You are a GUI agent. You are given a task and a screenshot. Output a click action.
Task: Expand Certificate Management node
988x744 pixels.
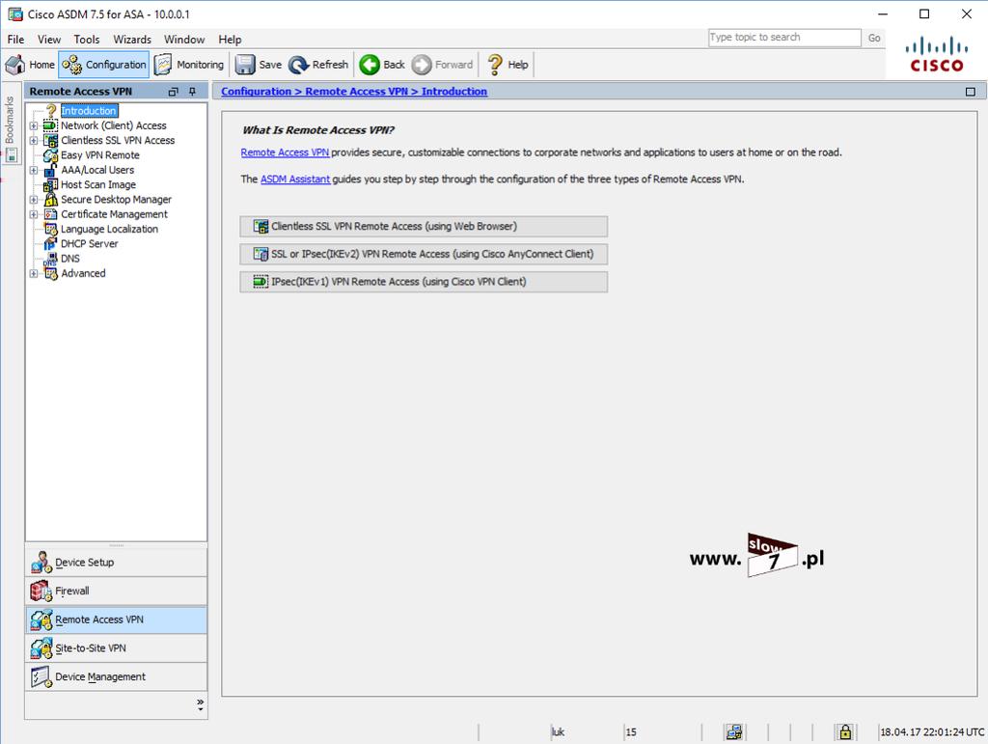(x=34, y=214)
